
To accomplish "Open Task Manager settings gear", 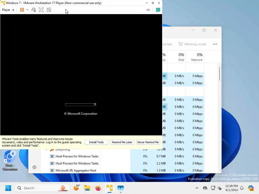I will tap(34, 167).
